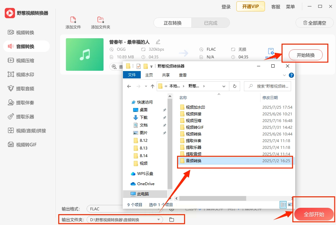Select the 8.14 folder in navigation pane
This screenshot has height=225, width=336.
[140, 156]
